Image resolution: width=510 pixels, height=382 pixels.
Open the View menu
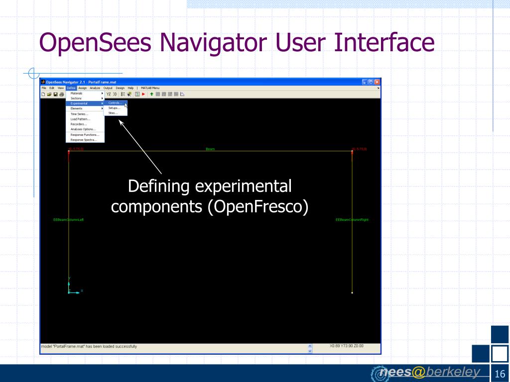[x=61, y=88]
